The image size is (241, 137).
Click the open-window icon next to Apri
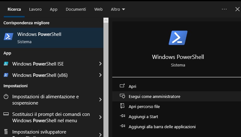click(x=122, y=86)
